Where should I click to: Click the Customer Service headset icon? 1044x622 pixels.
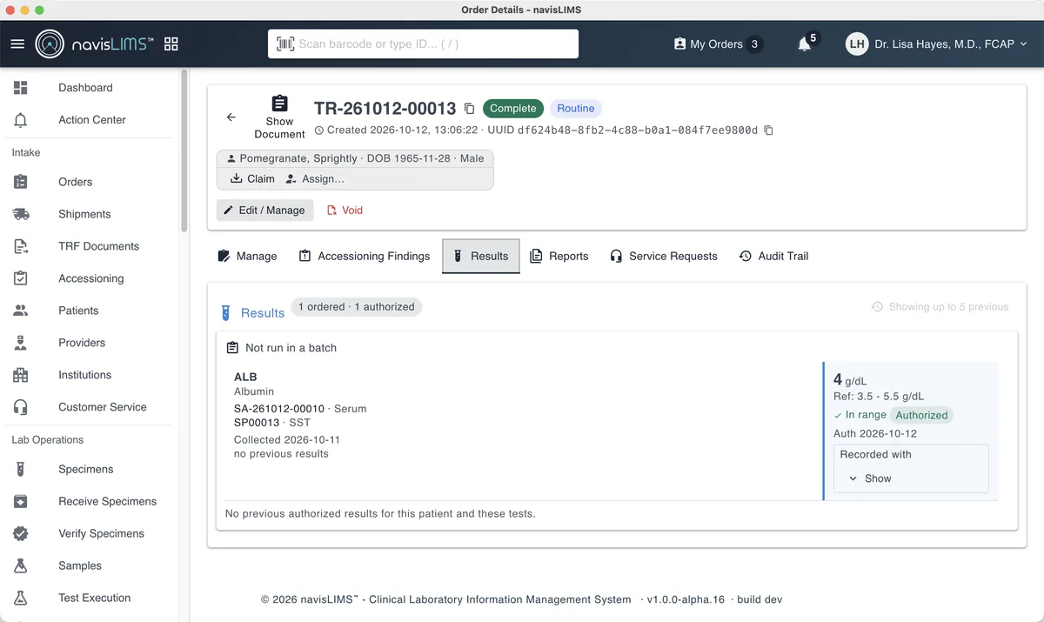(x=21, y=407)
